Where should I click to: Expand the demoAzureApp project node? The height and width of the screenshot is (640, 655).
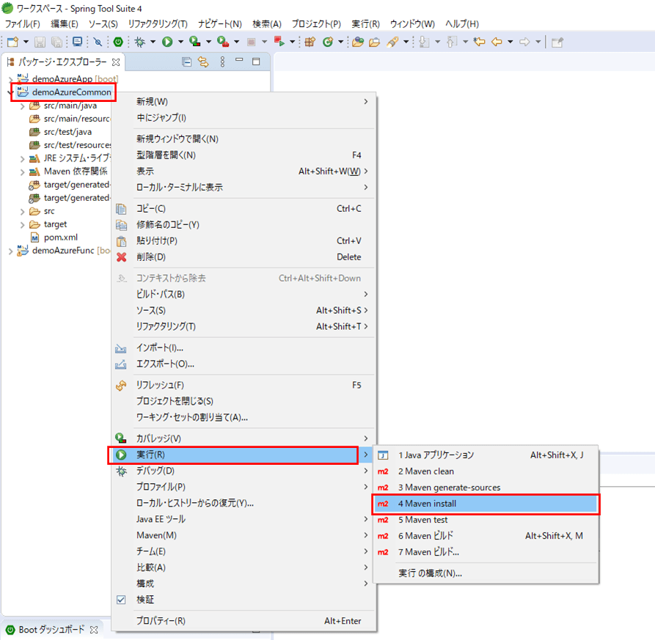(10, 79)
